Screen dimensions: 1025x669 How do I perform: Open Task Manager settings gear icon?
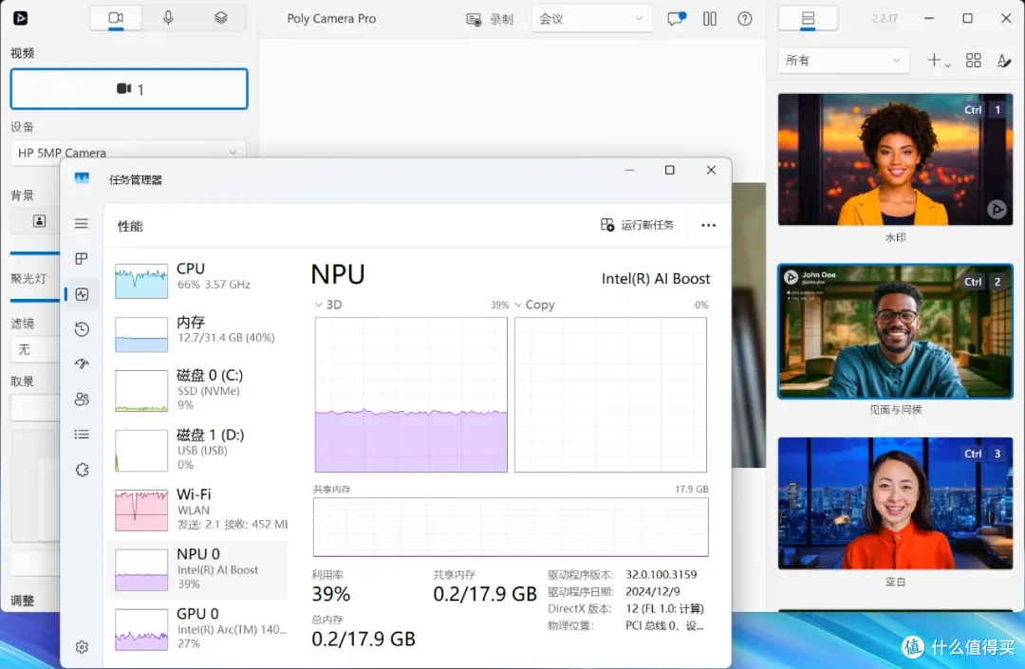[82, 647]
